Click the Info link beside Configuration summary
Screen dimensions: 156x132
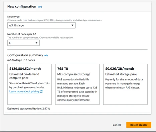[46, 56]
